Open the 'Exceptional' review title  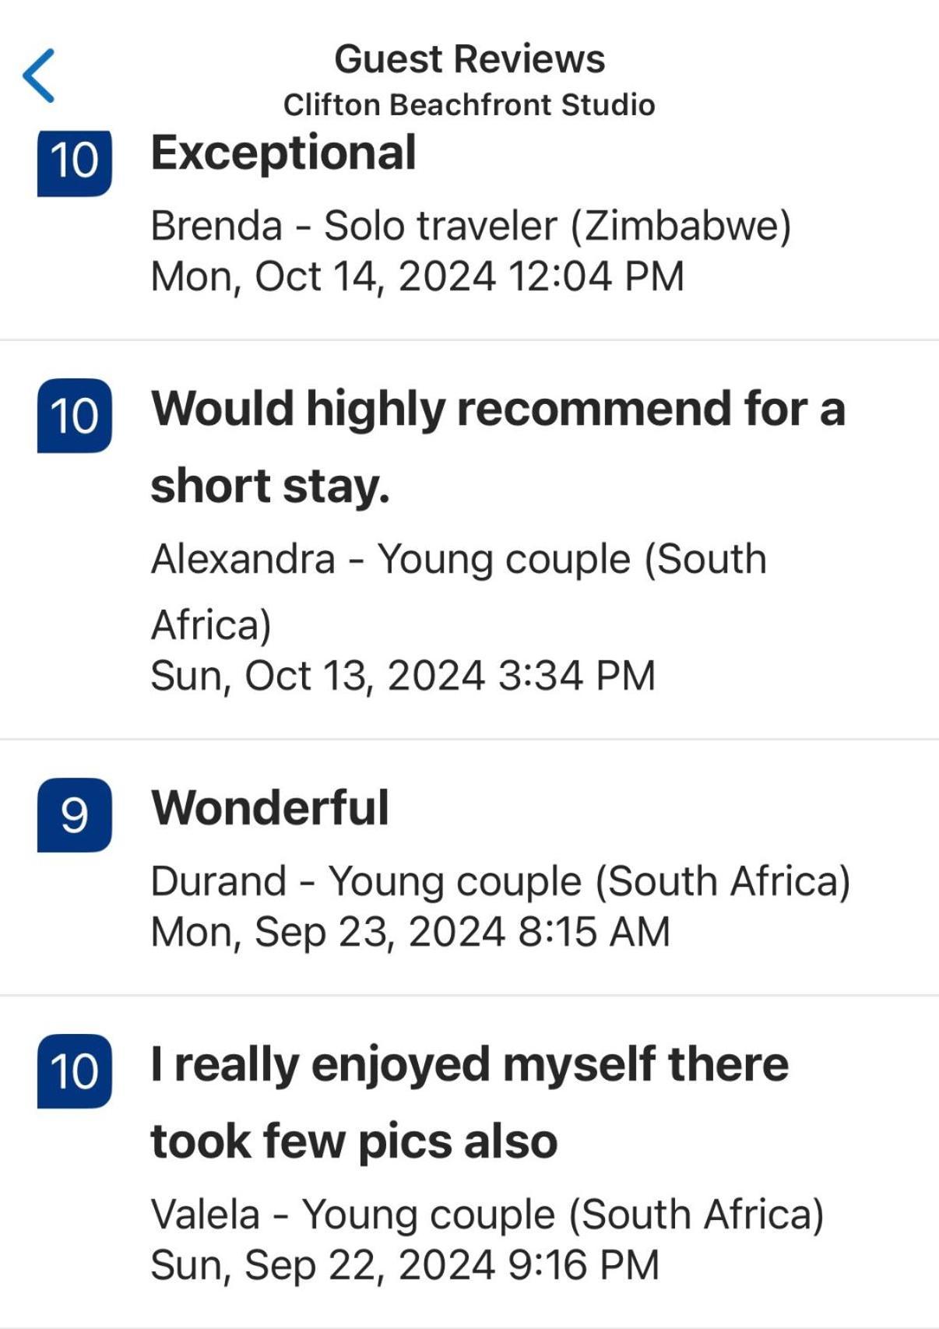283,152
